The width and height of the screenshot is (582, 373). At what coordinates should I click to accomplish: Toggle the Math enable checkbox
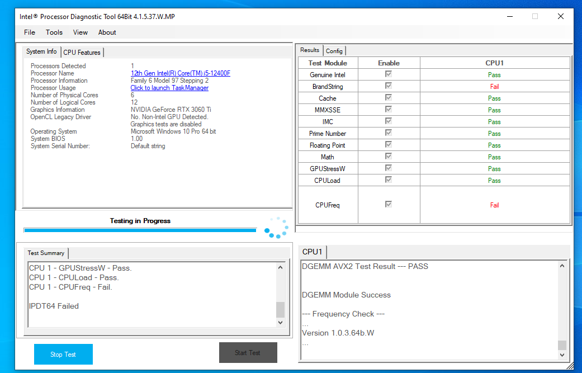[x=389, y=156]
